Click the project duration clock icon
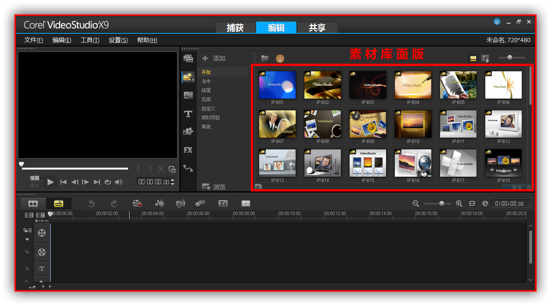 coord(485,204)
